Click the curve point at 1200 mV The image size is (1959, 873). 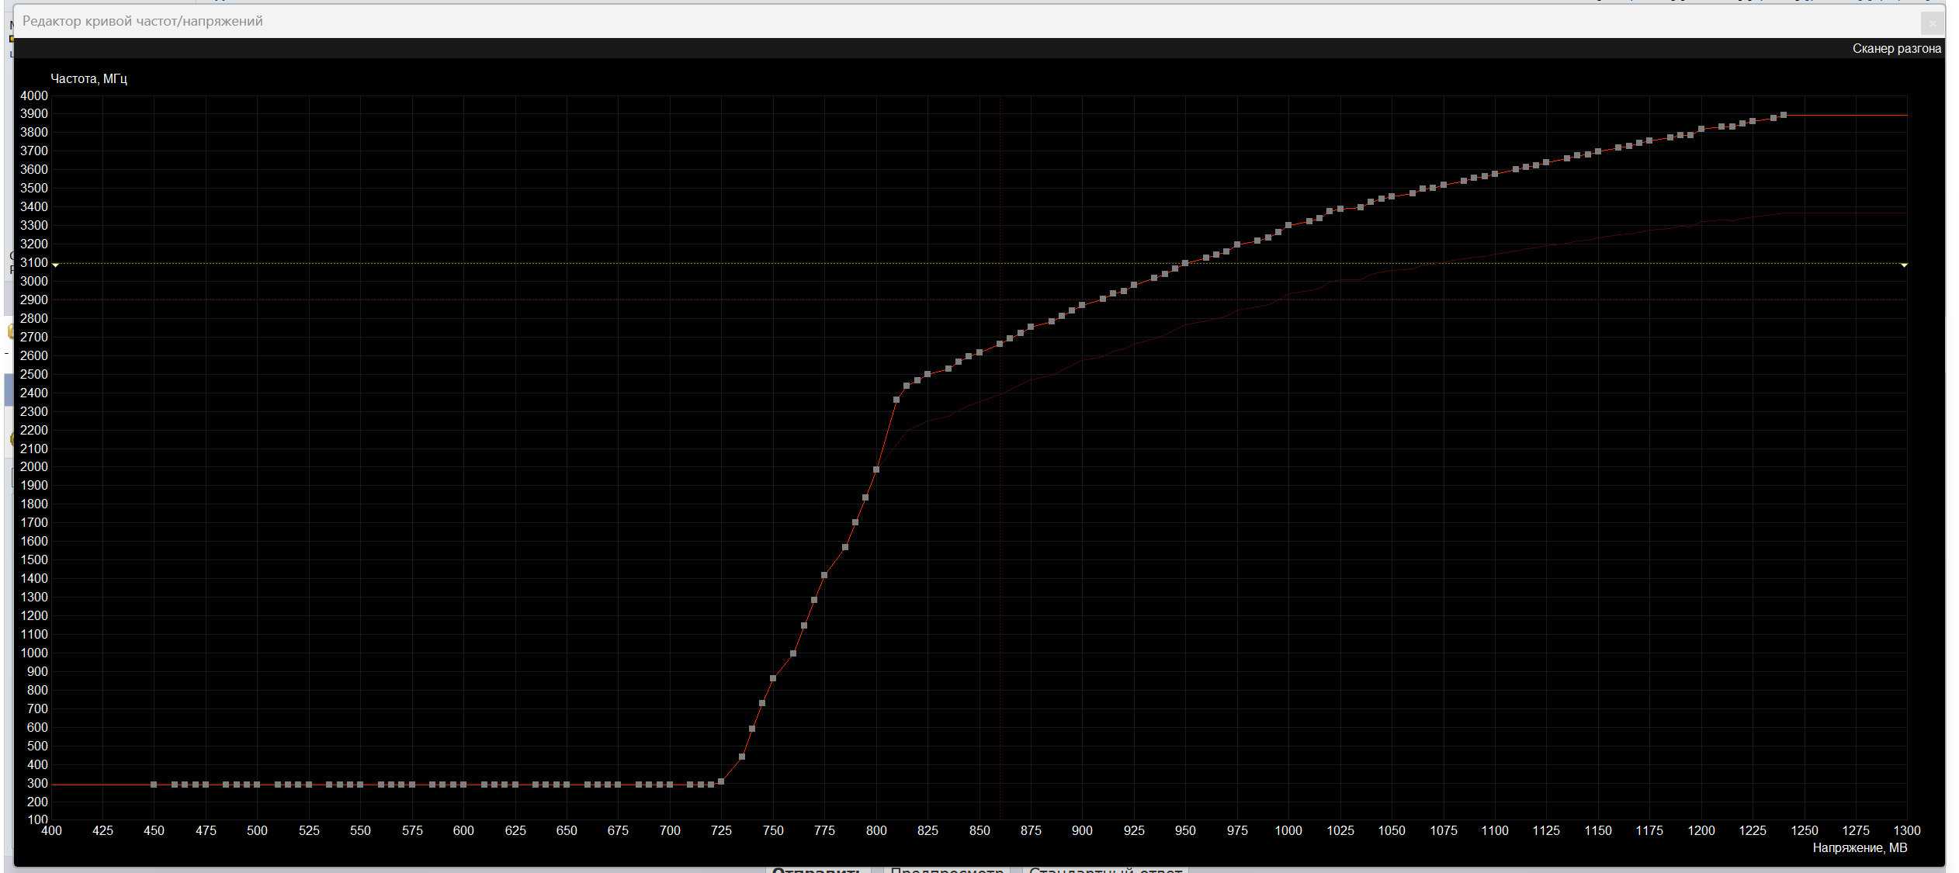1701,129
